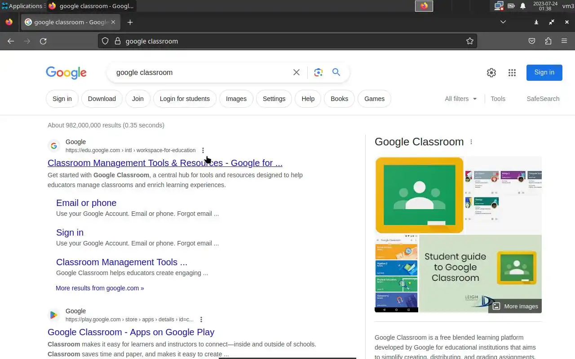The image size is (575, 359).
Task: Select the Join filter chip
Action: pyautogui.click(x=138, y=99)
